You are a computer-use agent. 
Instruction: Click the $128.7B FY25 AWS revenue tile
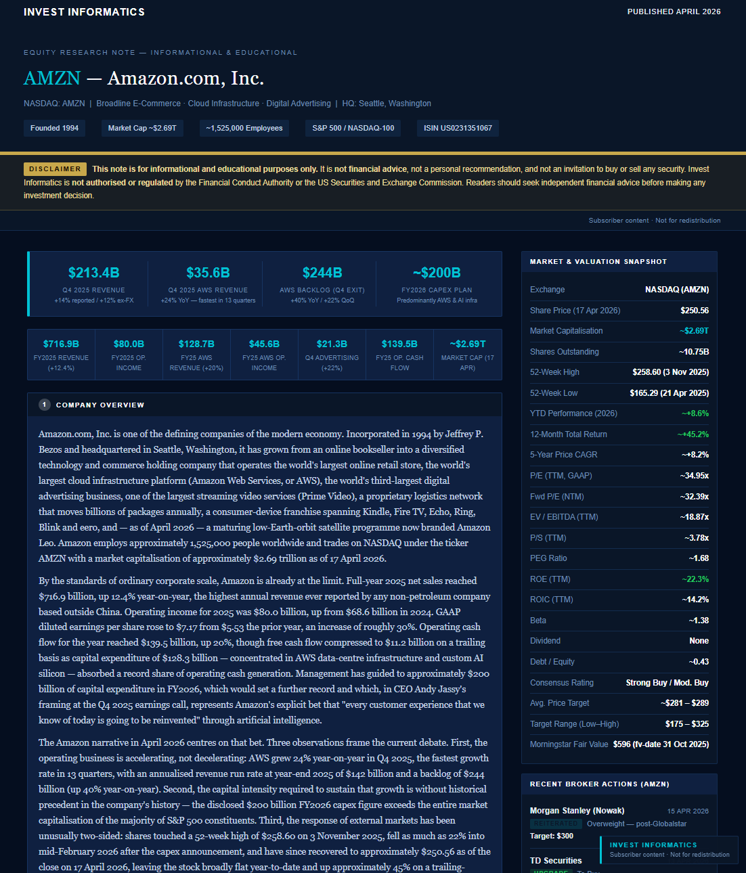pyautogui.click(x=196, y=355)
